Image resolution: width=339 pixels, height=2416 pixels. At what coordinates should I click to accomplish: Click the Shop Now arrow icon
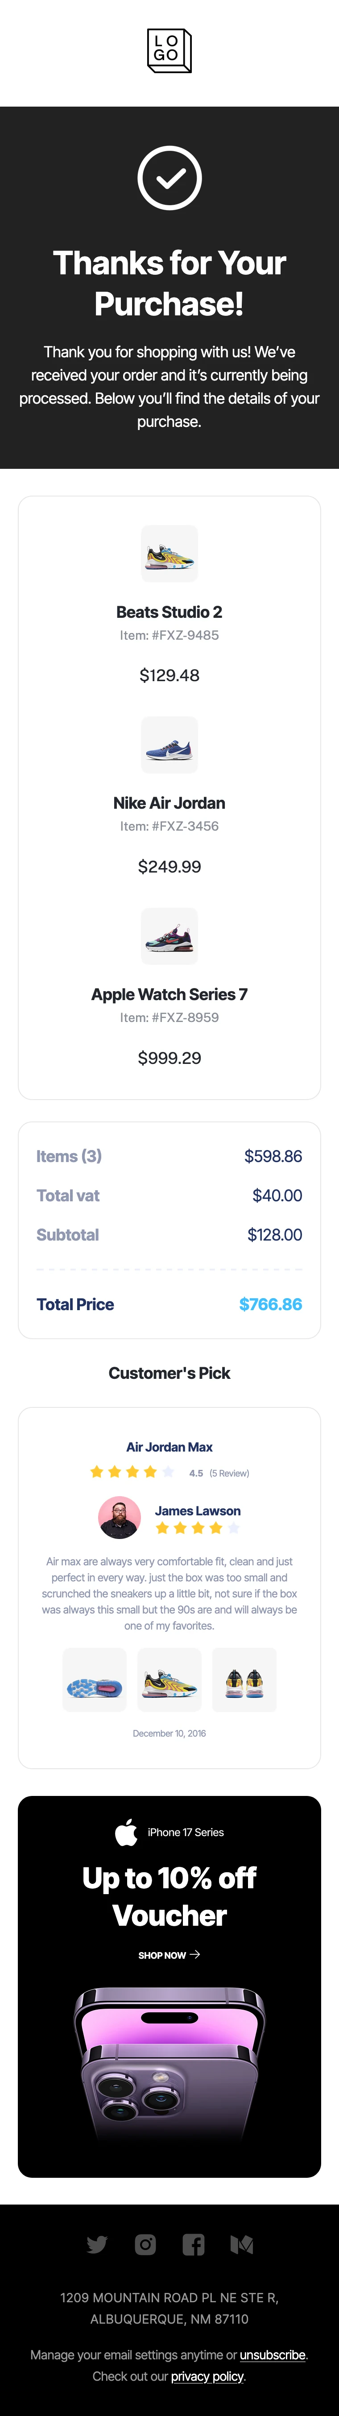point(195,1955)
